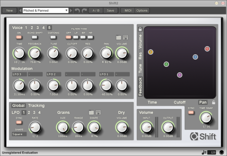Viewport: 227px width, 156px height.
Task: Redo the last change
Action: 84,11
